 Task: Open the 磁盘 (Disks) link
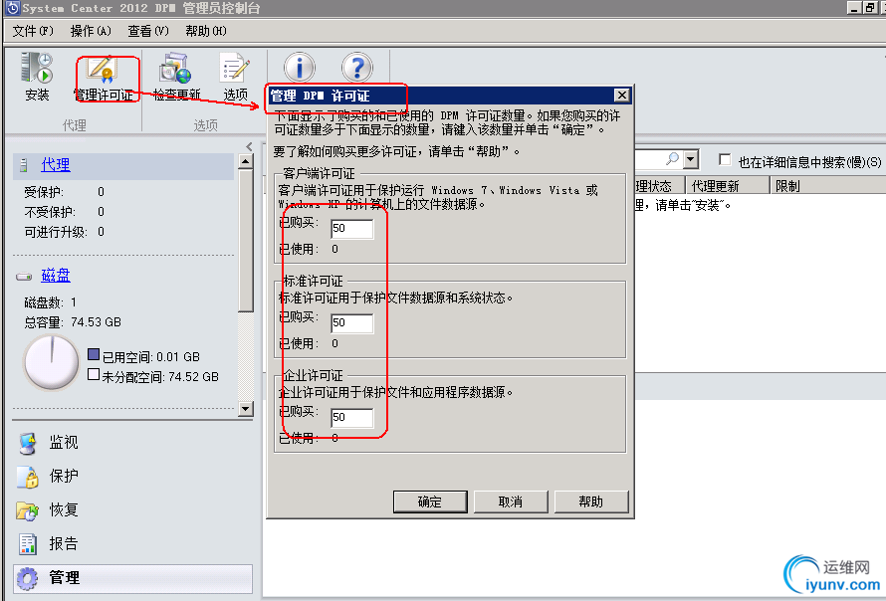[x=56, y=276]
